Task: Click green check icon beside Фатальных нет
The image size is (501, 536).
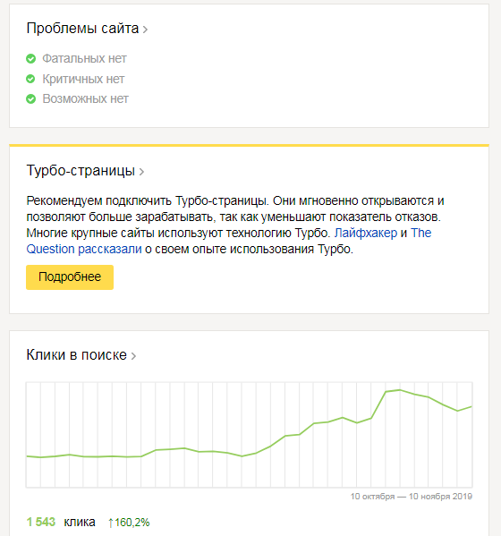Action: click(30, 59)
